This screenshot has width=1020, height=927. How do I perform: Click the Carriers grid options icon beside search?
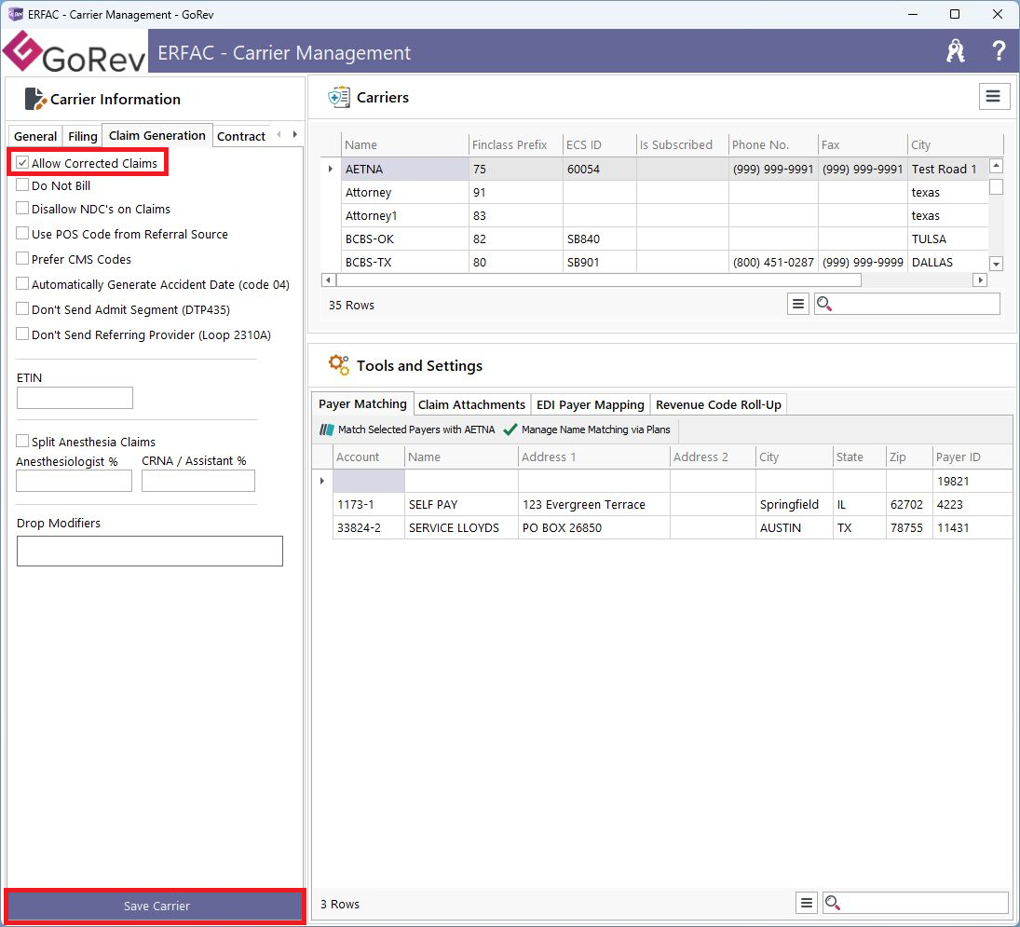[797, 304]
